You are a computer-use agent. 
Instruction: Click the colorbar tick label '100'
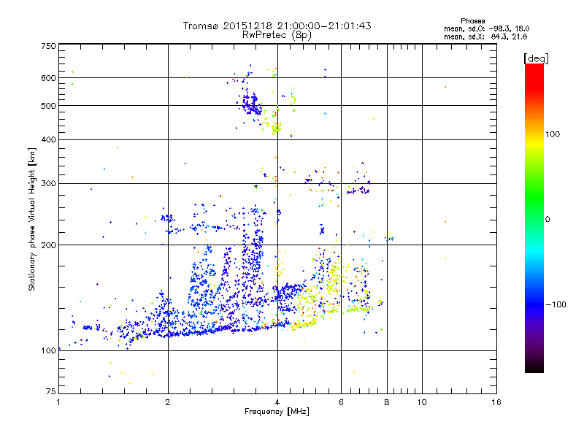point(553,134)
